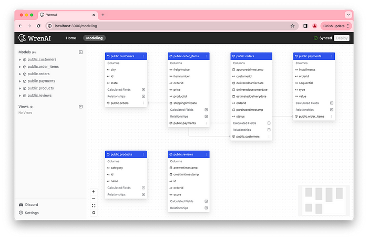Screen dimensions: 368x239
Task: Select public.order_items relationship in payments card
Action: click(x=314, y=116)
